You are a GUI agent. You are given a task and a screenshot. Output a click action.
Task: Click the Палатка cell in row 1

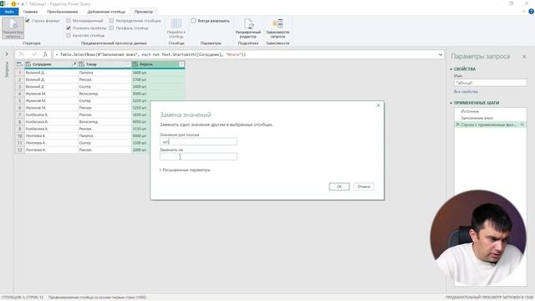coord(104,73)
